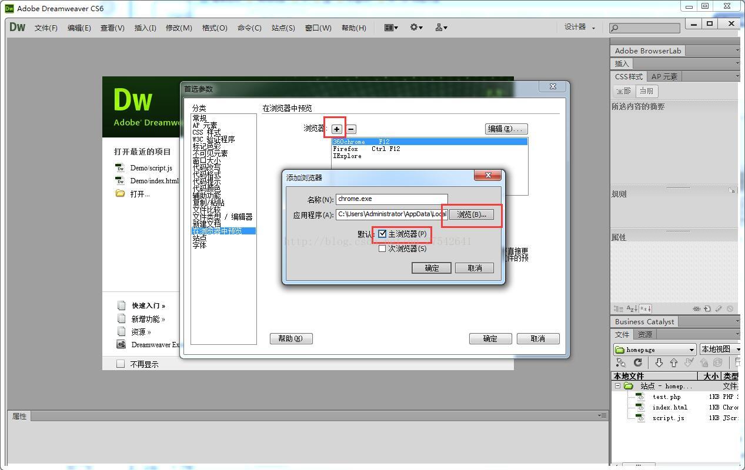Viewport: 745px width, 470px height.
Task: Click the 编辑(E)... button in preferences
Action: pyautogui.click(x=506, y=129)
